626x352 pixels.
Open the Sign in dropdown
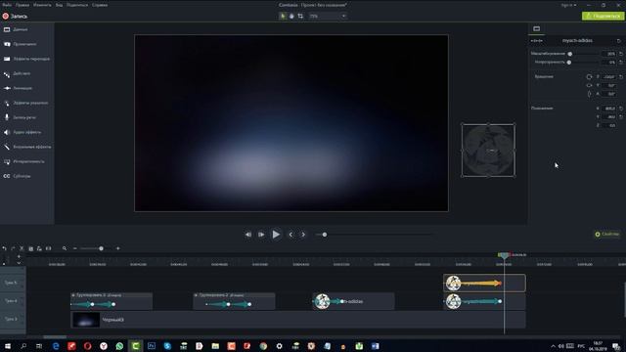tap(569, 5)
